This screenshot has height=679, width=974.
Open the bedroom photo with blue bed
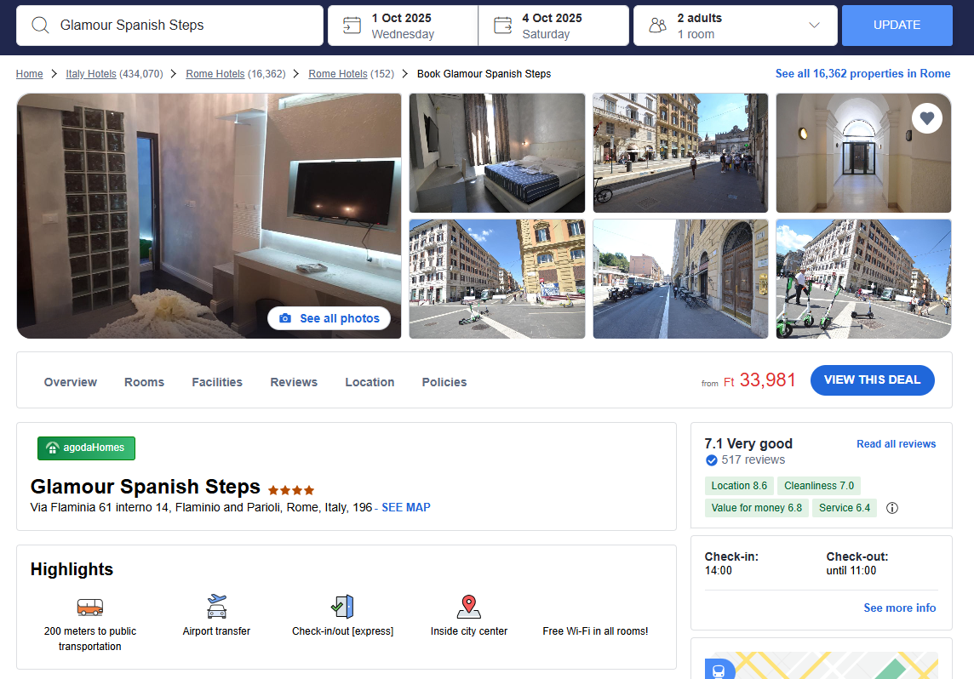pos(497,153)
